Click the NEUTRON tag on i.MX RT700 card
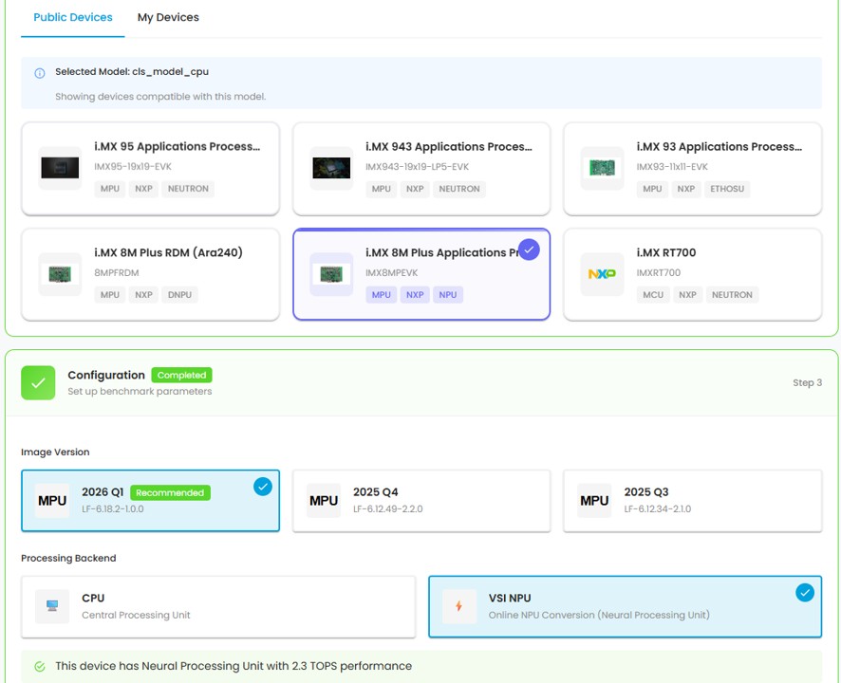 (x=732, y=295)
